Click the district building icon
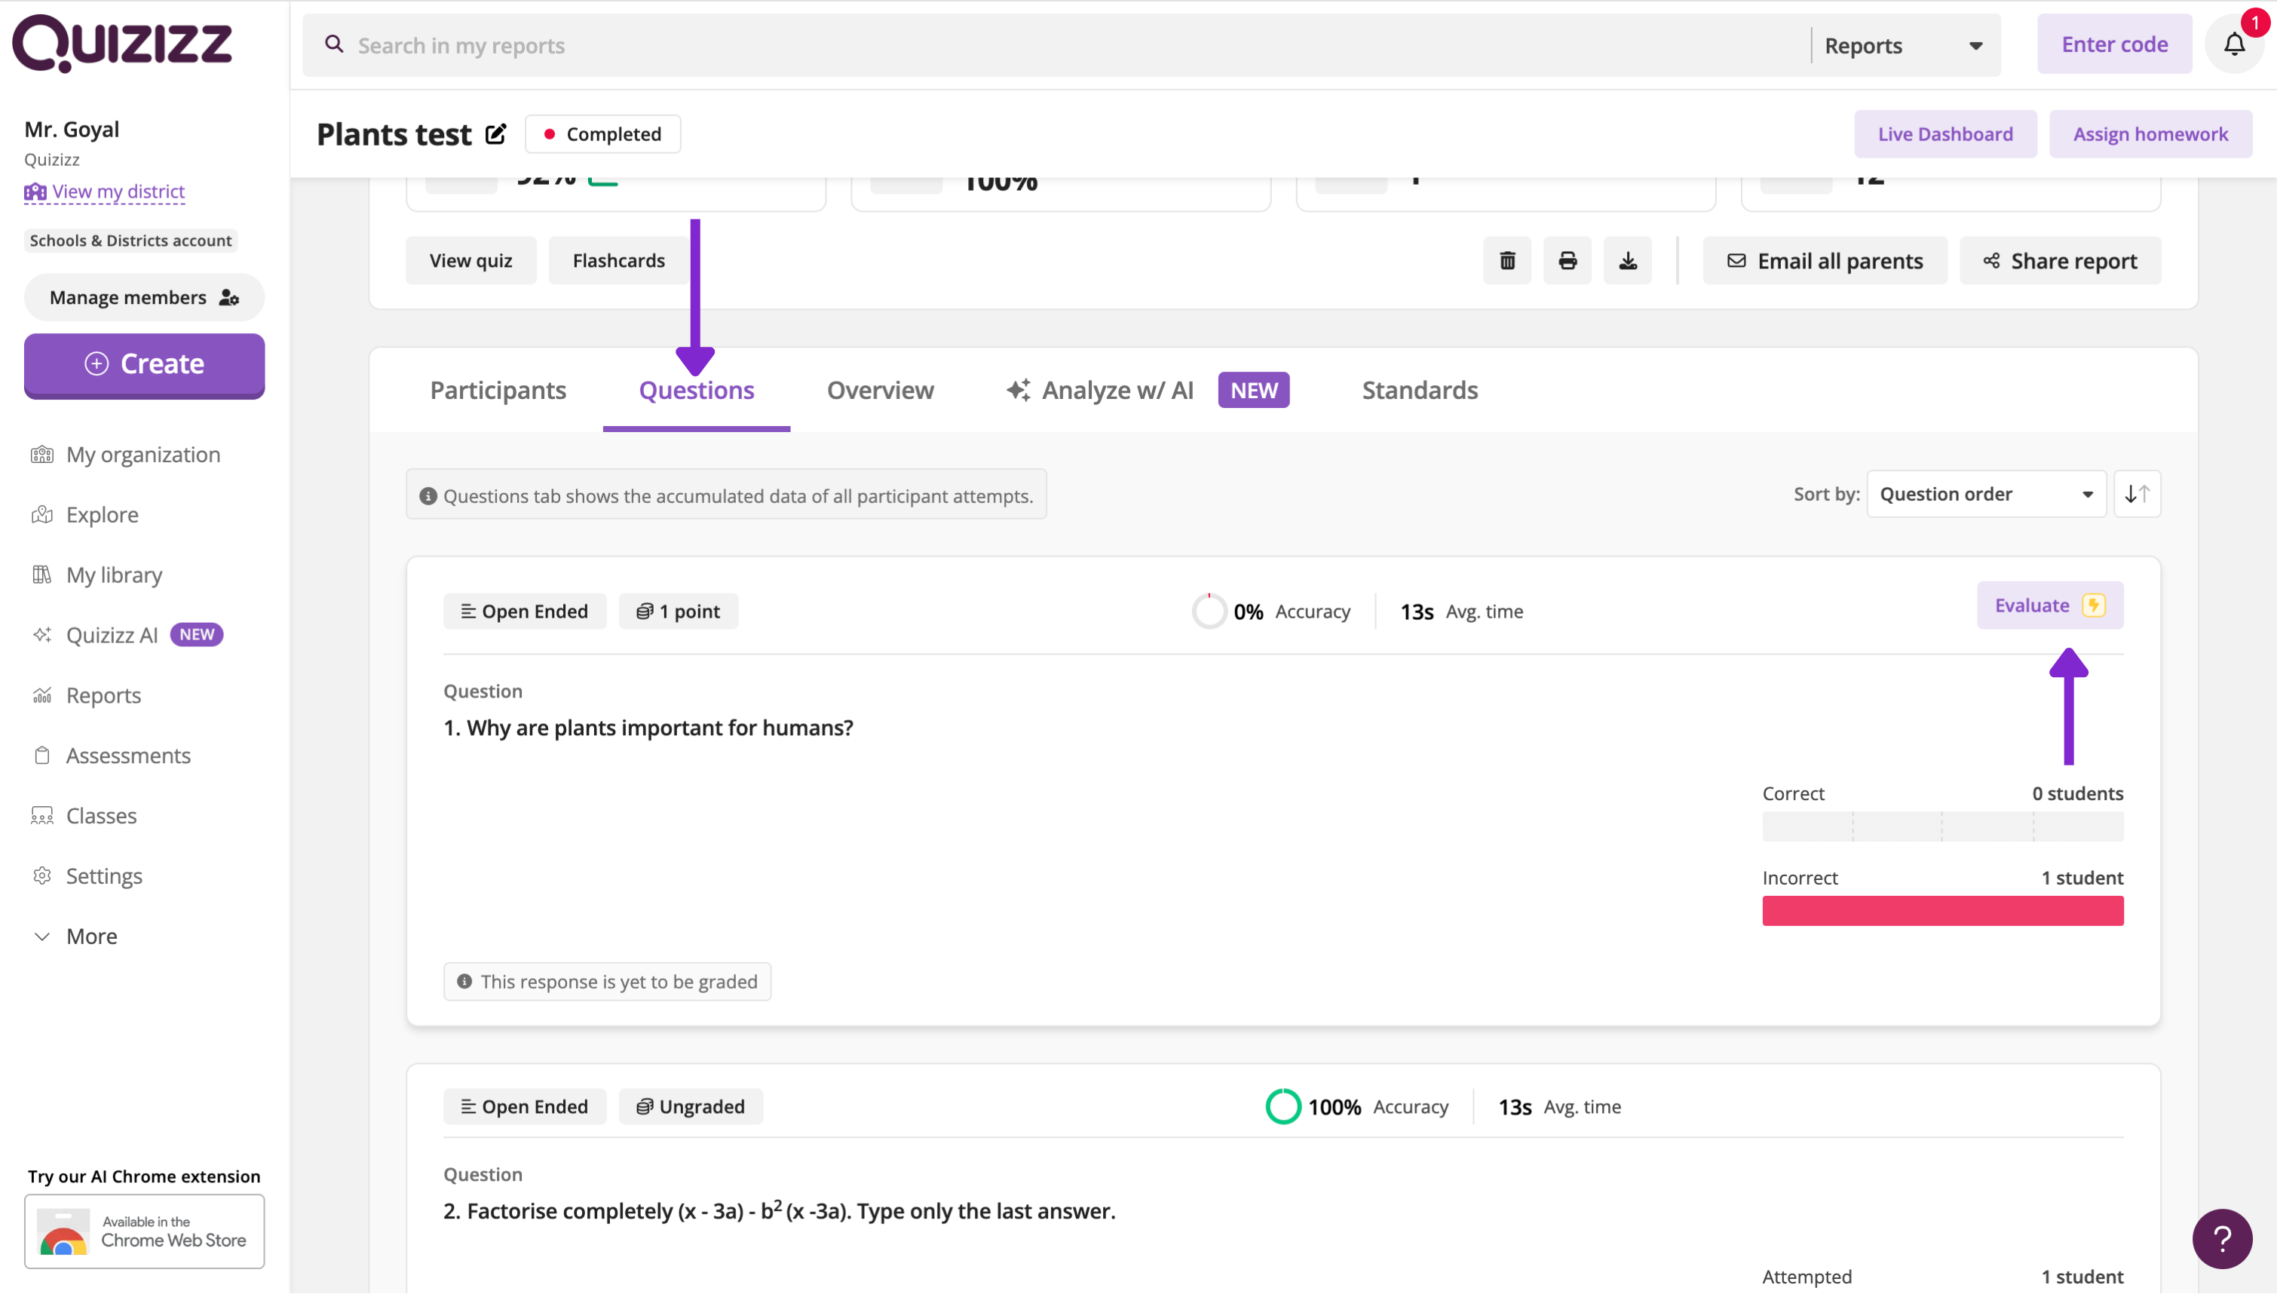 click(x=35, y=191)
